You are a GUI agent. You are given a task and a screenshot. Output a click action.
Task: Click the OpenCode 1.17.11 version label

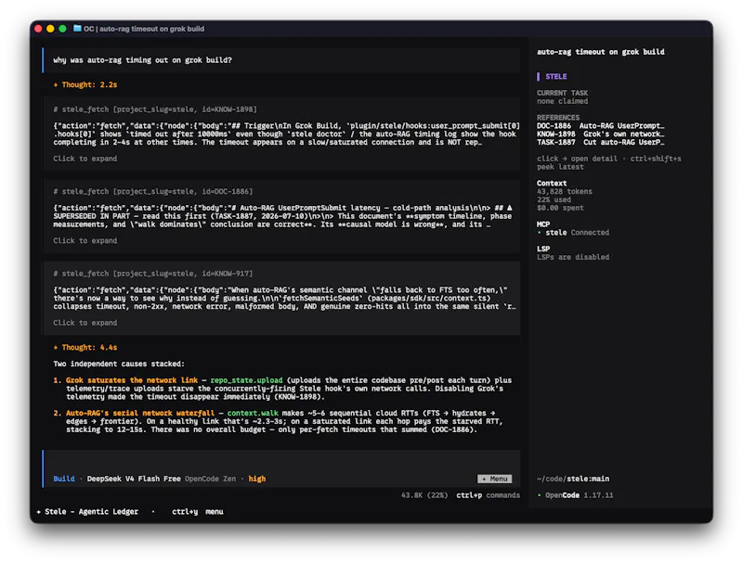click(x=579, y=495)
